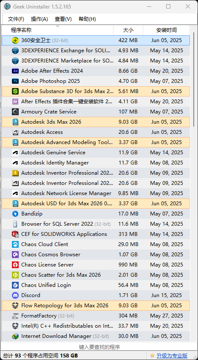The height and width of the screenshot is (360, 198).
Task: Open the 查看(V) menu
Action: [x=63, y=19]
